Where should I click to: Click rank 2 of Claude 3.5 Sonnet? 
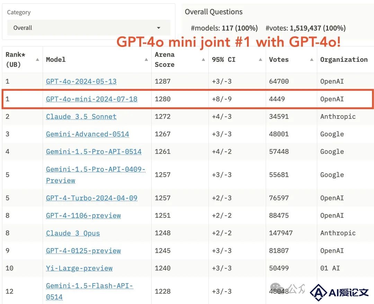(x=8, y=116)
